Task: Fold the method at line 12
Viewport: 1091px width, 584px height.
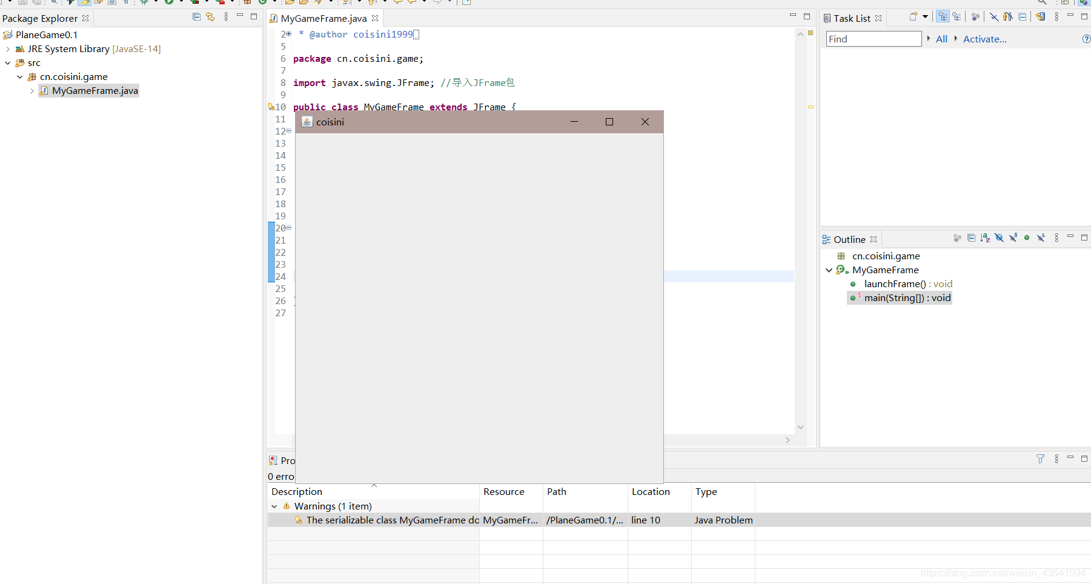Action: tap(289, 131)
